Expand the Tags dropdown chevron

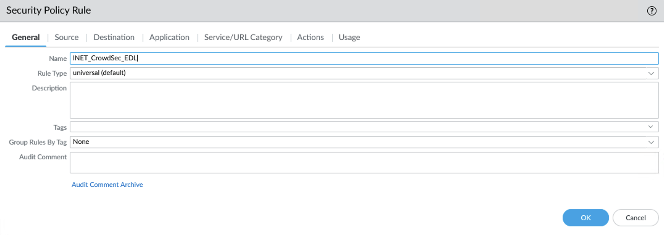[650, 127]
